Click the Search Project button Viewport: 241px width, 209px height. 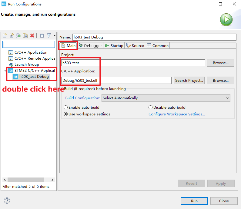[x=189, y=81]
